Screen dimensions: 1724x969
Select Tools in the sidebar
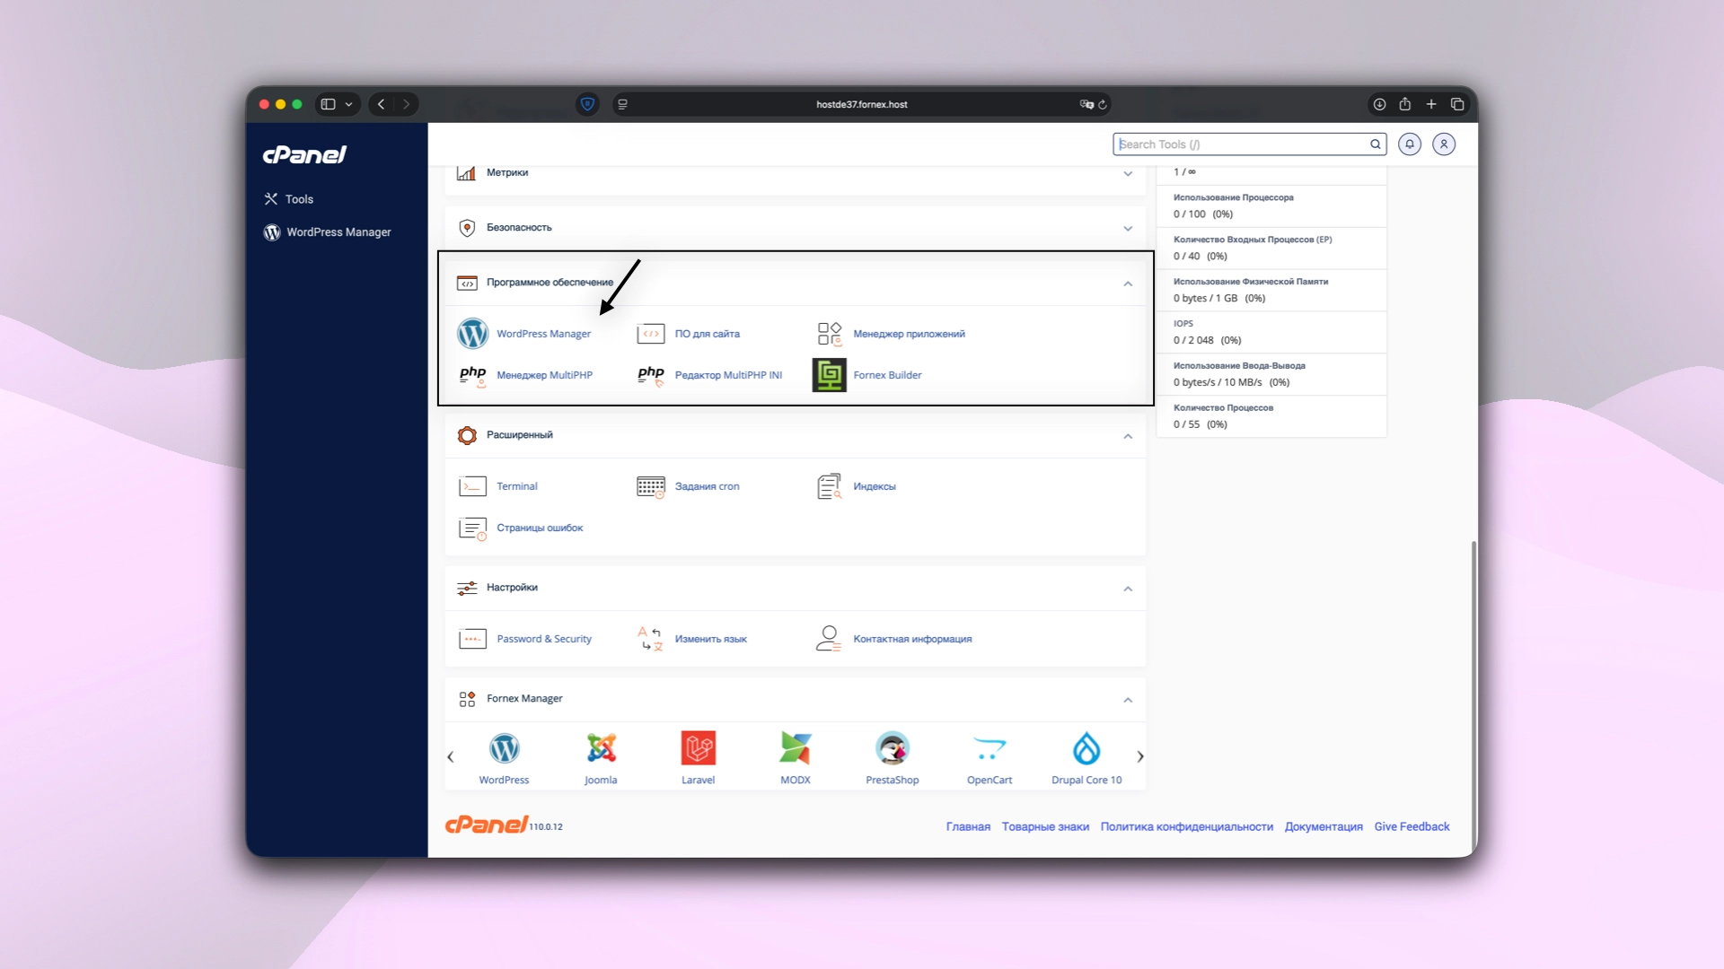tap(297, 198)
